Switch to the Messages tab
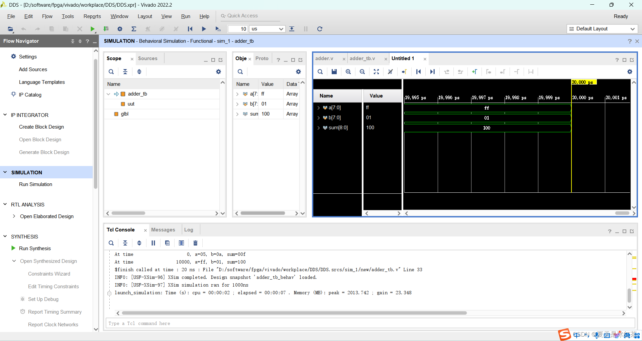This screenshot has height=341, width=642. (x=163, y=230)
